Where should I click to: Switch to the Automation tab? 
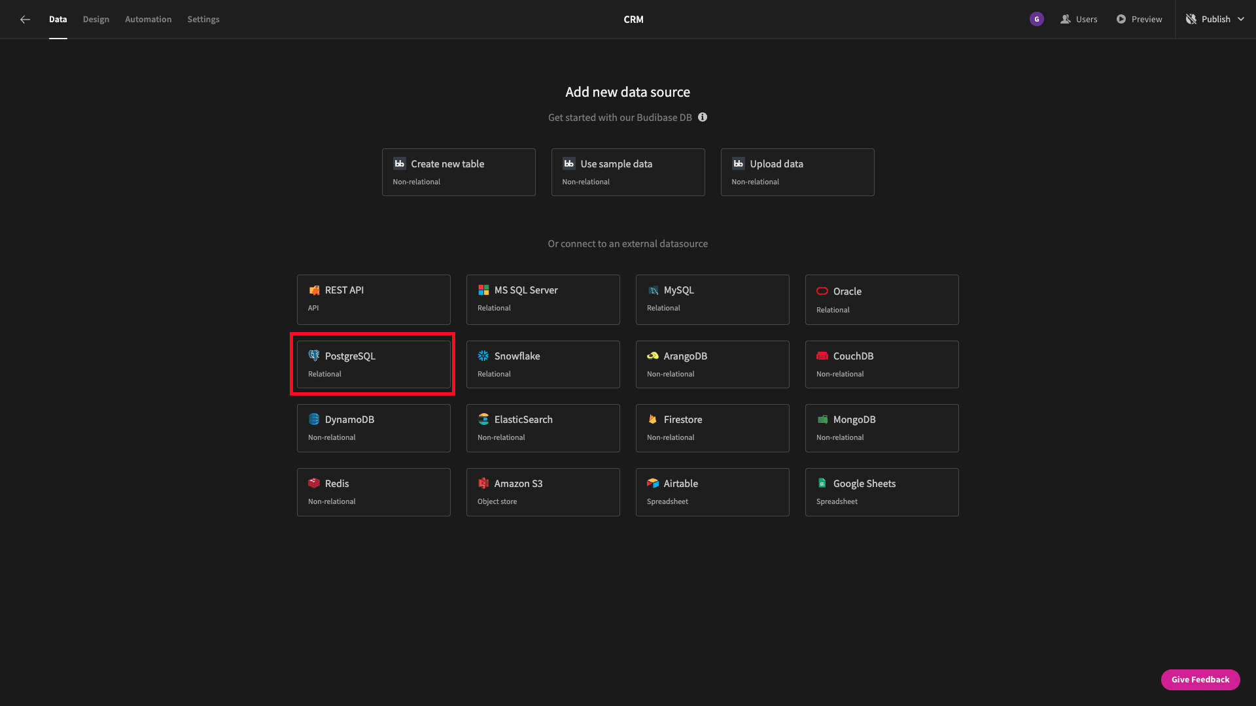tap(147, 19)
